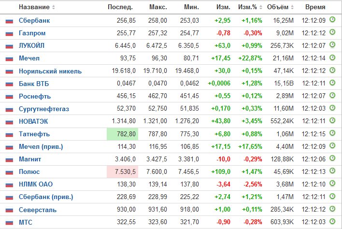Open the Банк ВТБ stock link
Viewport: 342px width, 229px height.
34,84
